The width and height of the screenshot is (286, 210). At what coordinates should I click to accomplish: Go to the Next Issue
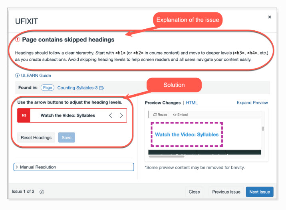pos(260,192)
